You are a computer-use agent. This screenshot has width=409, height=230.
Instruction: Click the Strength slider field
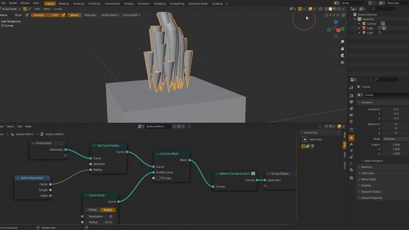tap(46, 15)
